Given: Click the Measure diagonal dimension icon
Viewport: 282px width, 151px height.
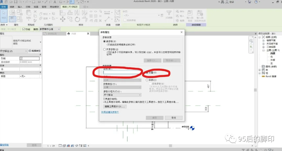Looking at the screenshot, I should tap(107, 19).
